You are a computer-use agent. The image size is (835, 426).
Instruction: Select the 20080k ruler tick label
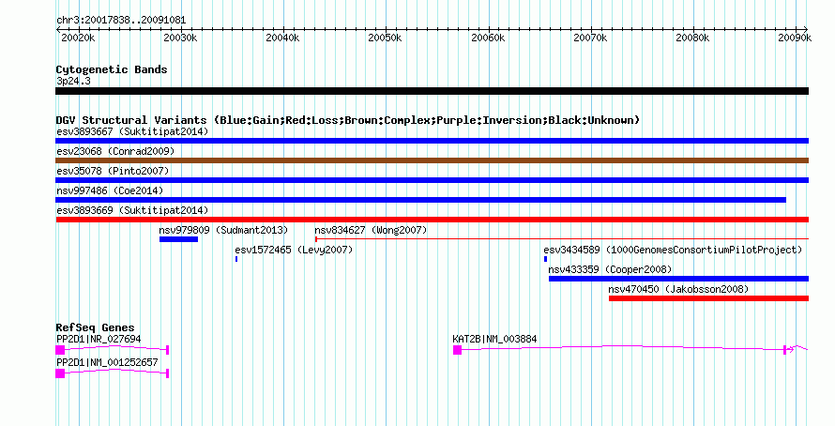coord(692,38)
